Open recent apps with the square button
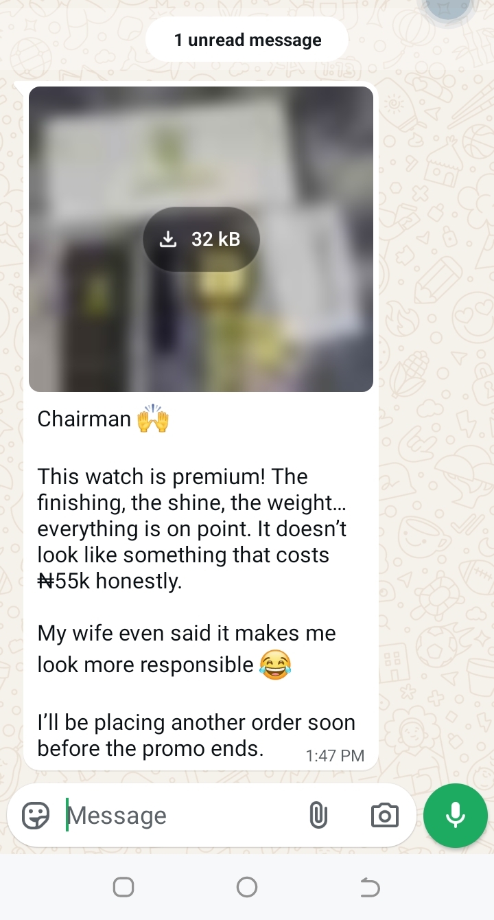This screenshot has height=920, width=494. coord(123,888)
